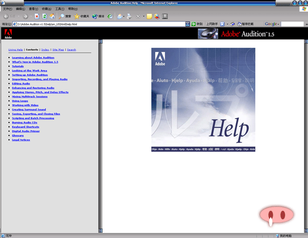
Task: Click the green Go arrow button
Action: pyautogui.click(x=193, y=24)
